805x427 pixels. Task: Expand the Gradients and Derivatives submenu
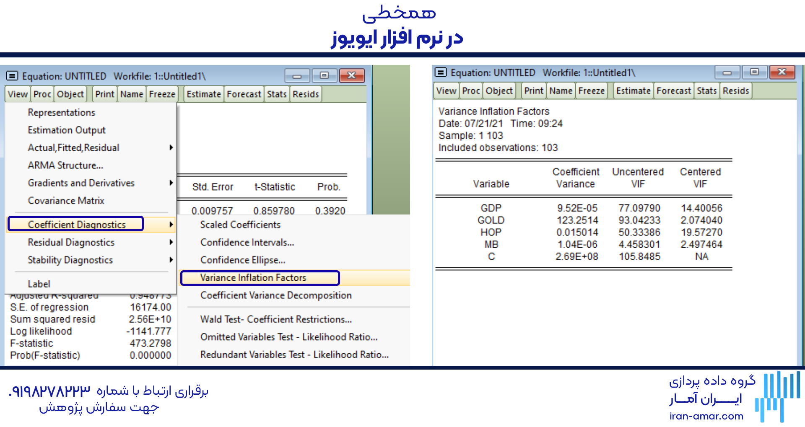tap(81, 183)
